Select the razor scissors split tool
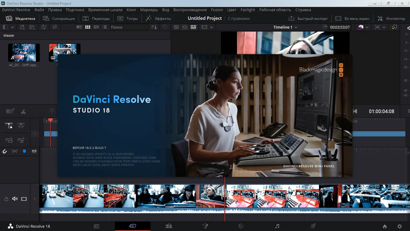The height and width of the screenshot is (231, 410). [x=23, y=112]
